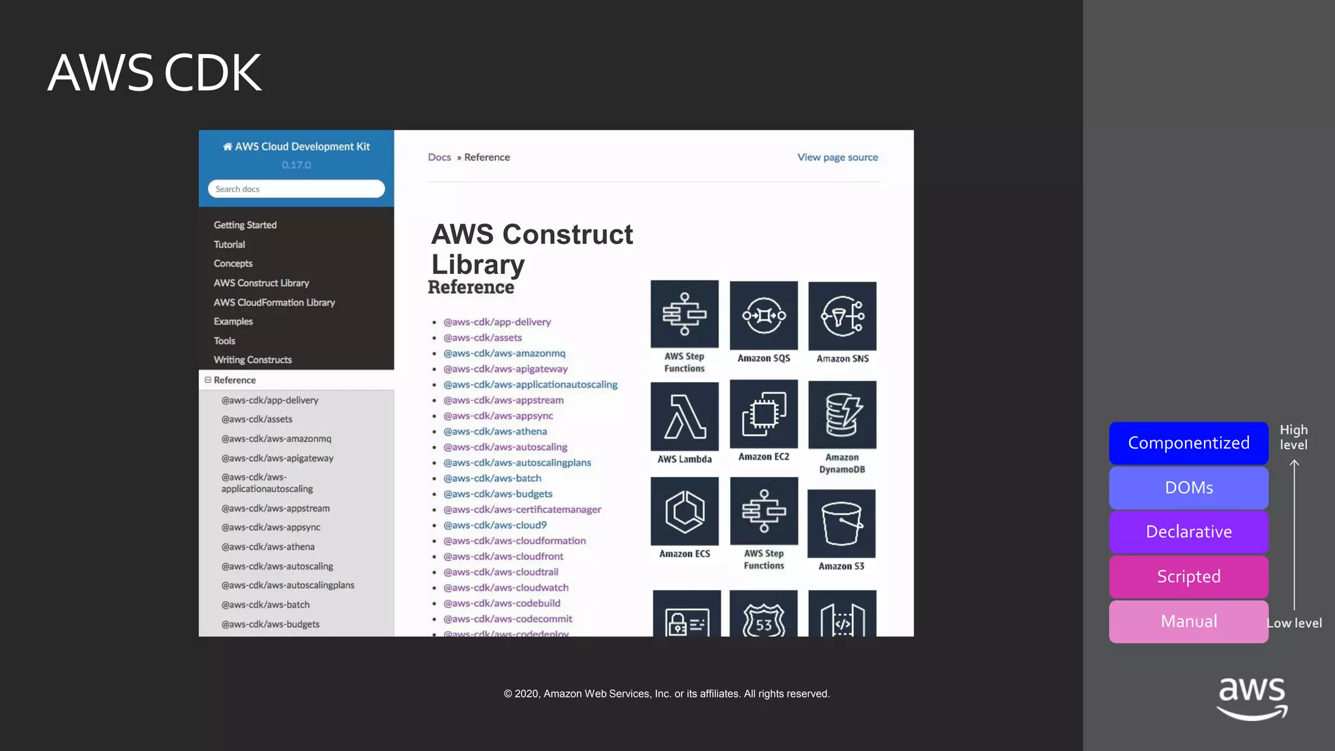
Task: Click the purple Declarative block
Action: click(1188, 532)
